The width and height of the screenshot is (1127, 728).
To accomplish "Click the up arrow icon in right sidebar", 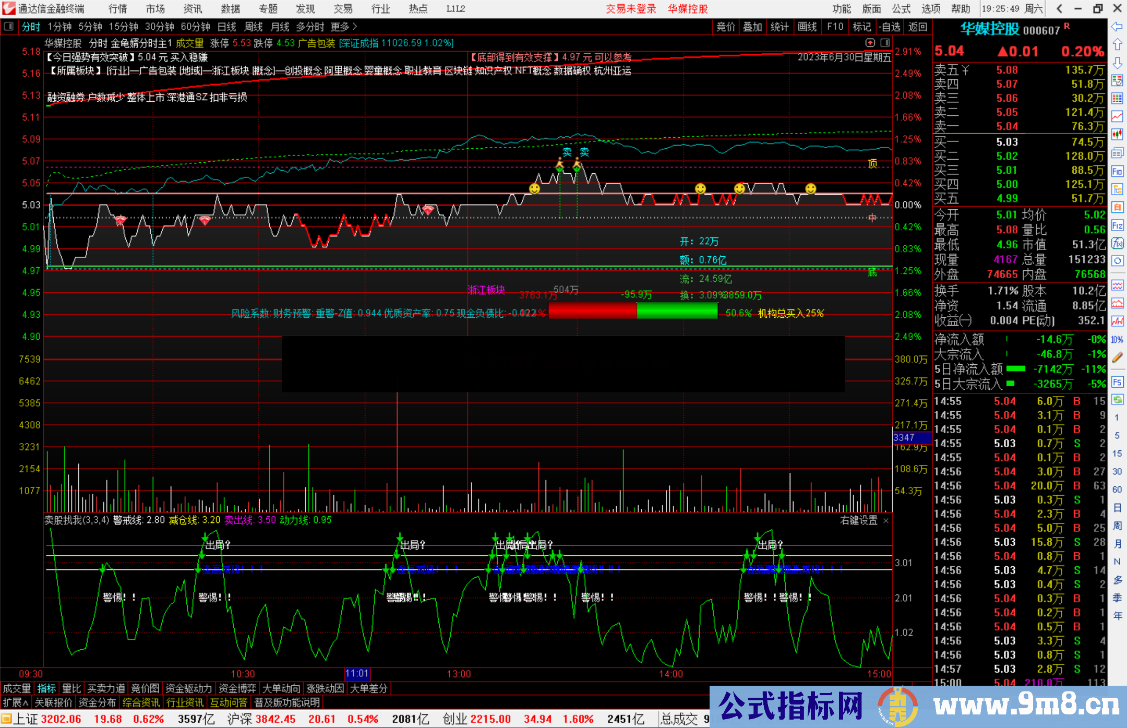I will 1117,44.
